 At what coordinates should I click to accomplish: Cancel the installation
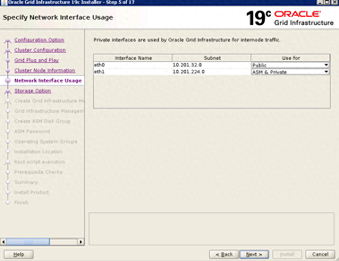pyautogui.click(x=320, y=254)
